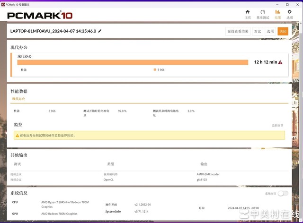Click the SystemInfo v5.71.1214 value
Viewport: 303px width, 223px height.
(142, 212)
